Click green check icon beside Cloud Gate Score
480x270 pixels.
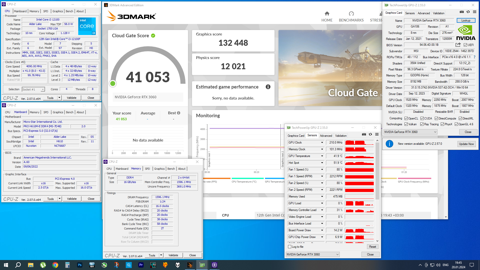[x=153, y=36]
